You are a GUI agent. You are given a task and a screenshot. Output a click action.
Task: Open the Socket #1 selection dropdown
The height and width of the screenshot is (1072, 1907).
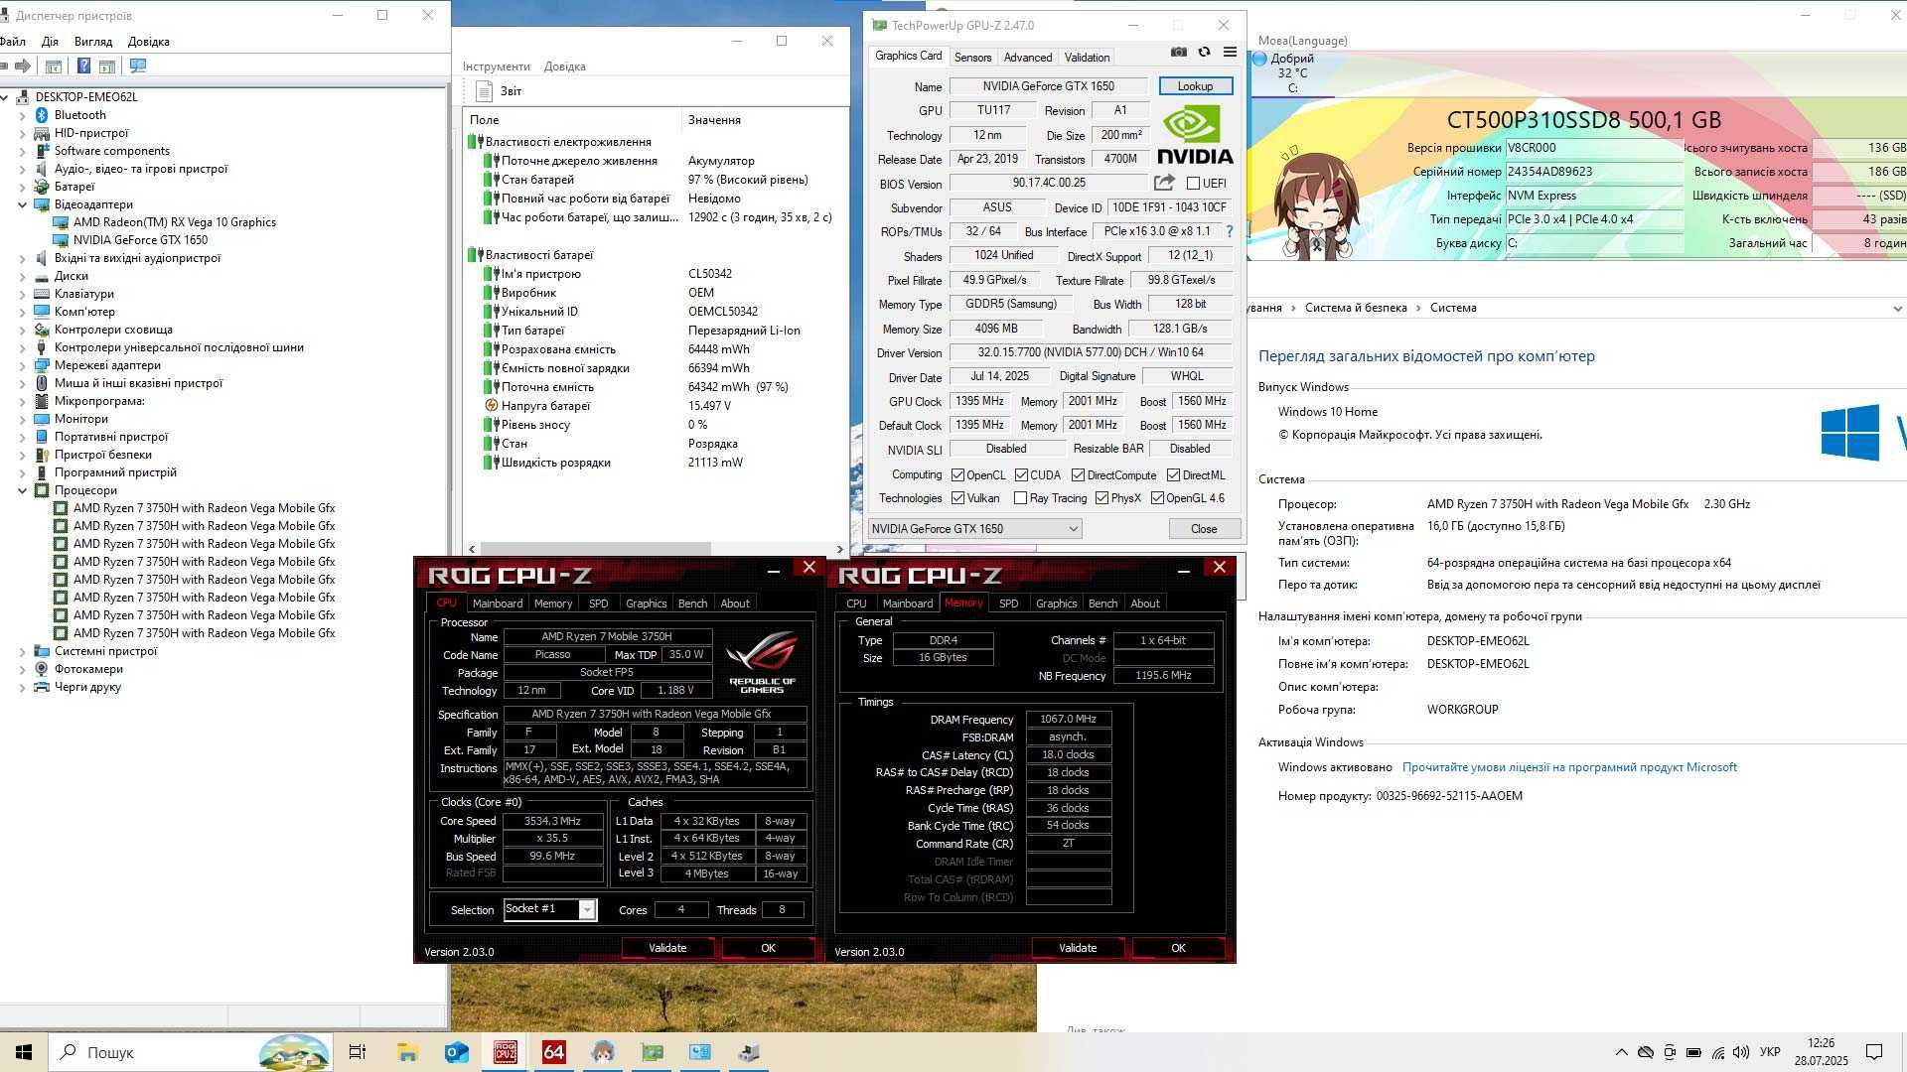pyautogui.click(x=549, y=909)
